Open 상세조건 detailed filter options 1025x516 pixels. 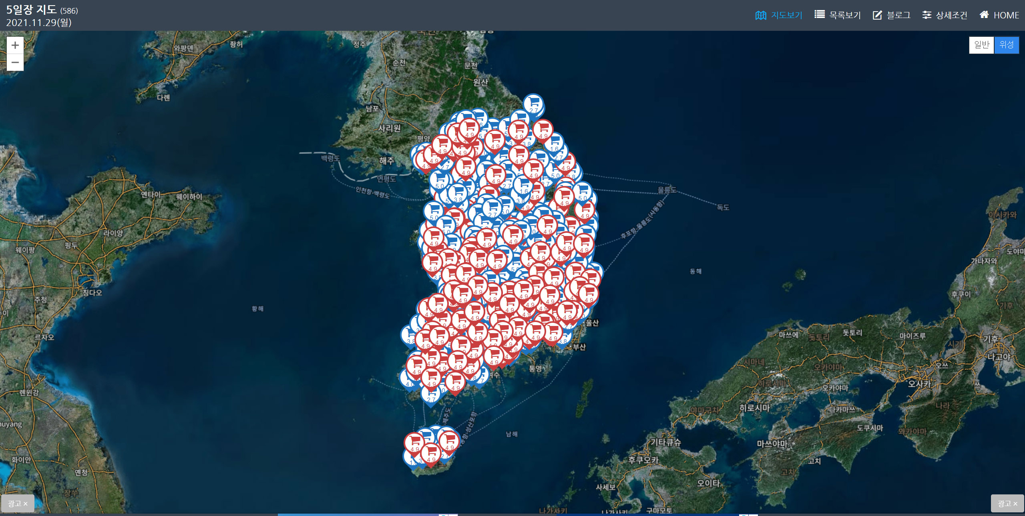[945, 15]
